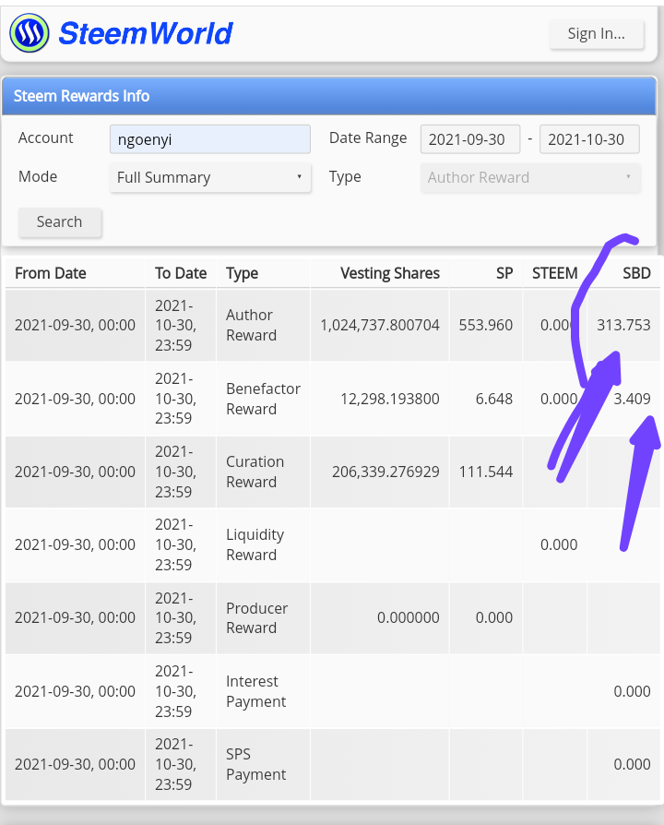
Task: Open the Mode dropdown showing Full Summary
Action: 209,178
